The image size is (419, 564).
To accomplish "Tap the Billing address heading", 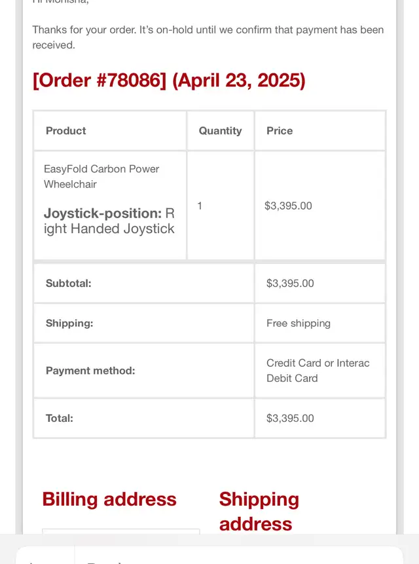I will tap(109, 499).
